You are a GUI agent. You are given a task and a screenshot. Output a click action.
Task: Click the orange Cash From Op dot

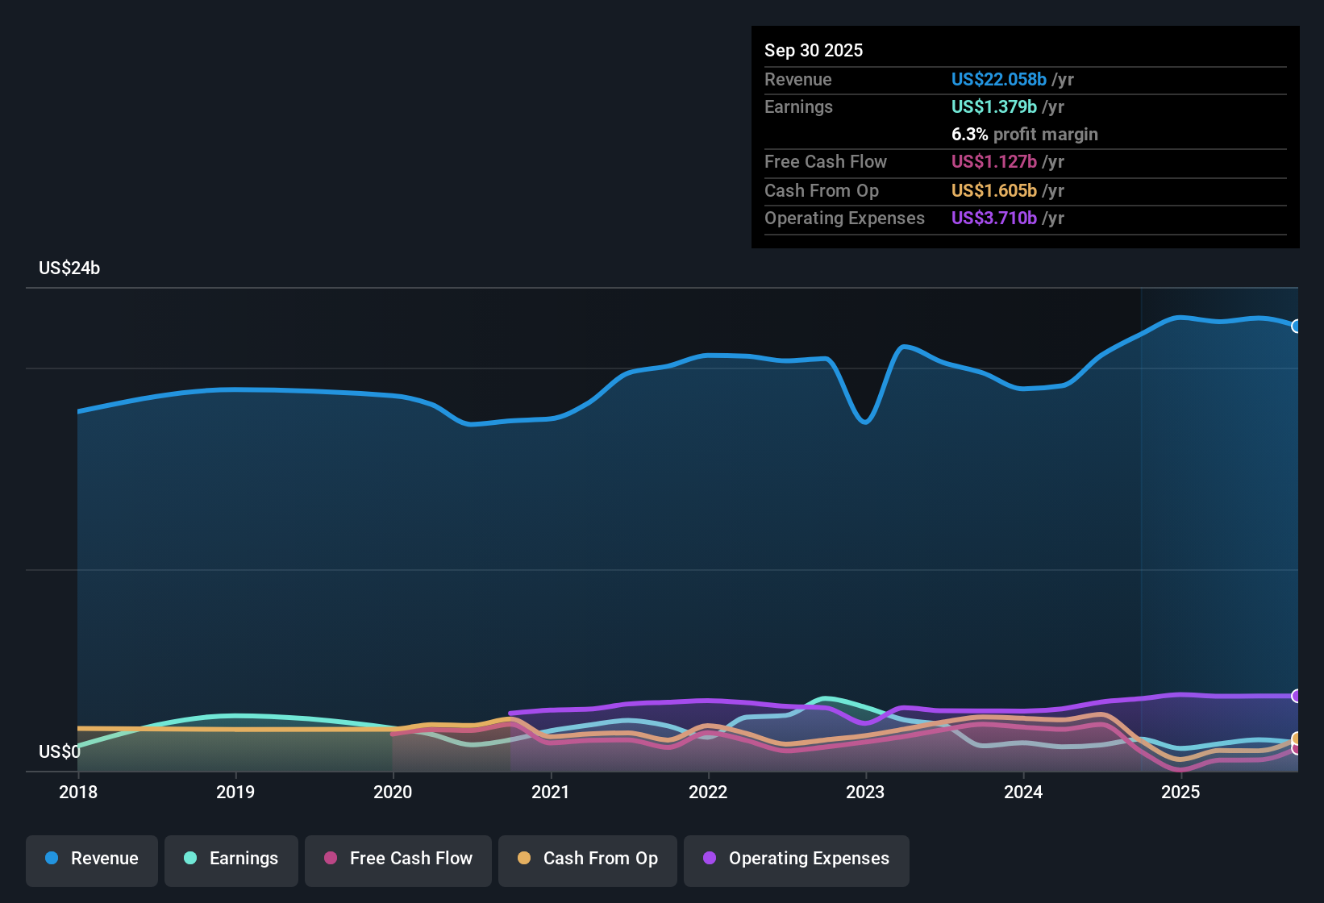coord(524,859)
